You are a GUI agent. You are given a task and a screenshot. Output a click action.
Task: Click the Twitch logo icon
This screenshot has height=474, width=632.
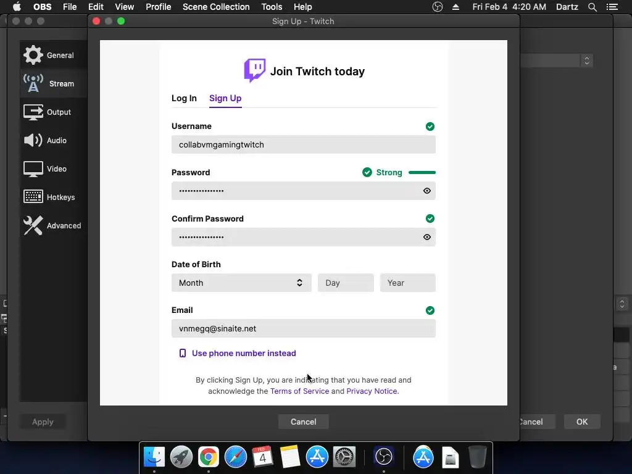(254, 70)
